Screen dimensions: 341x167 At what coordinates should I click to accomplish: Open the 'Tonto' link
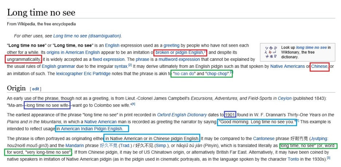pyautogui.click(x=293, y=159)
